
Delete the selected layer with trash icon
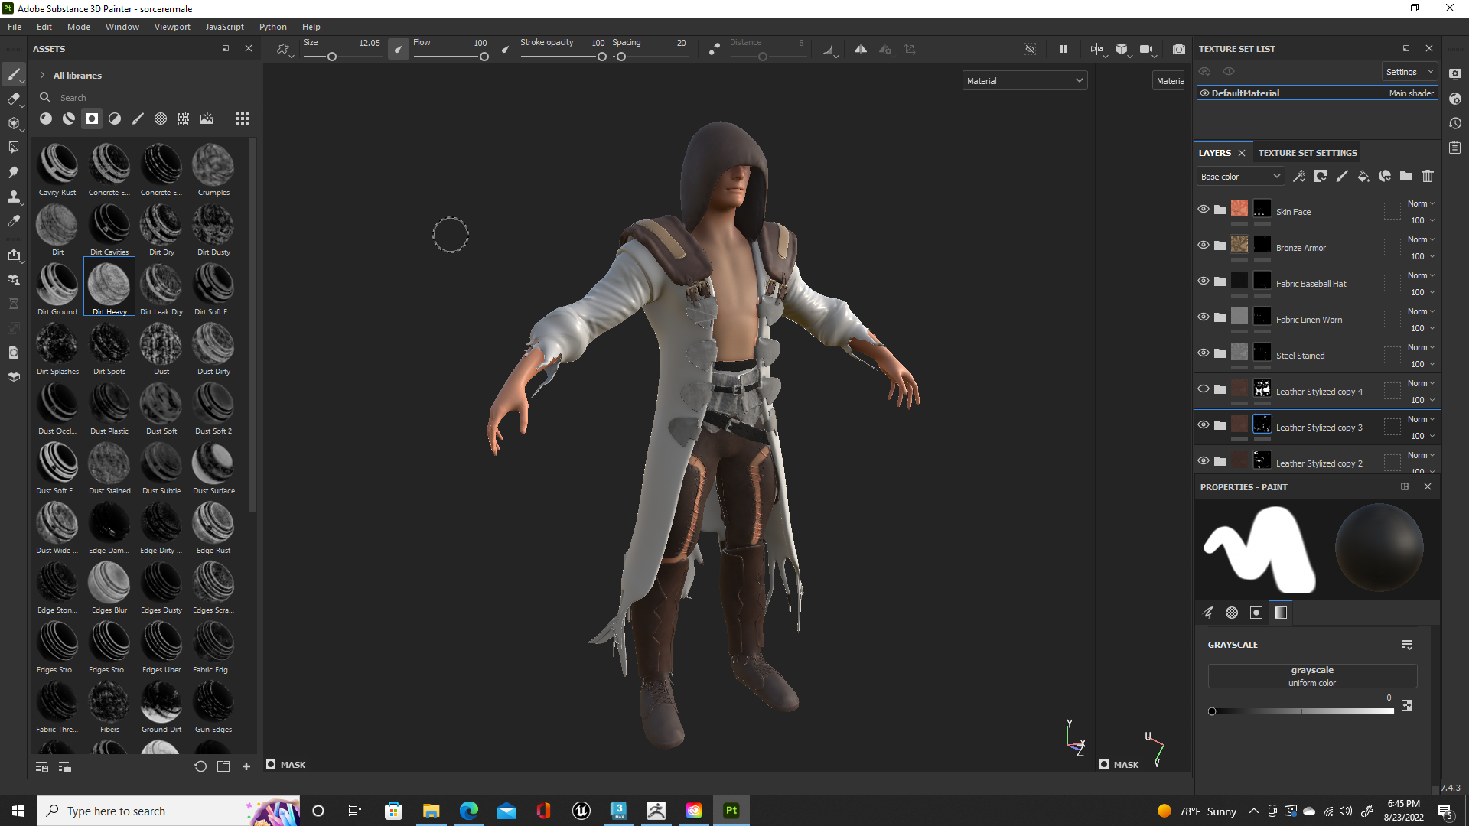click(1428, 177)
